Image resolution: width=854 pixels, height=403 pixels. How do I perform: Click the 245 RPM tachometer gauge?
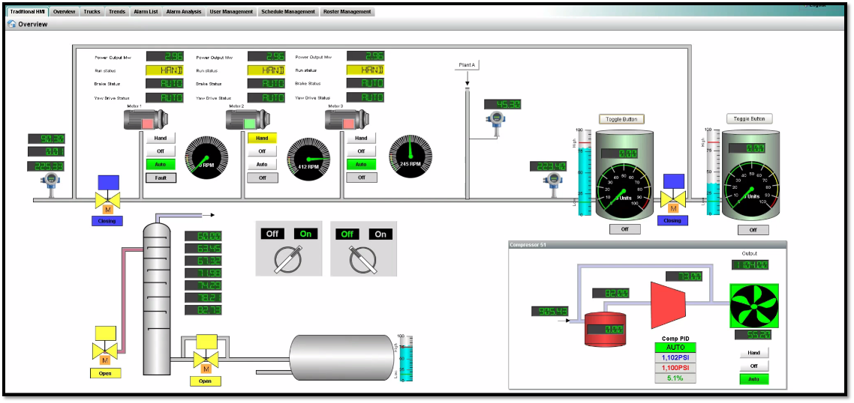tap(410, 157)
